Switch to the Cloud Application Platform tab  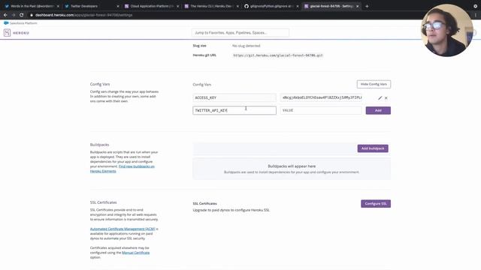152,6
